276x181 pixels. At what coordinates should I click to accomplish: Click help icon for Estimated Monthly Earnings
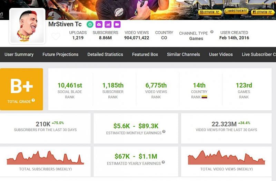point(164,132)
